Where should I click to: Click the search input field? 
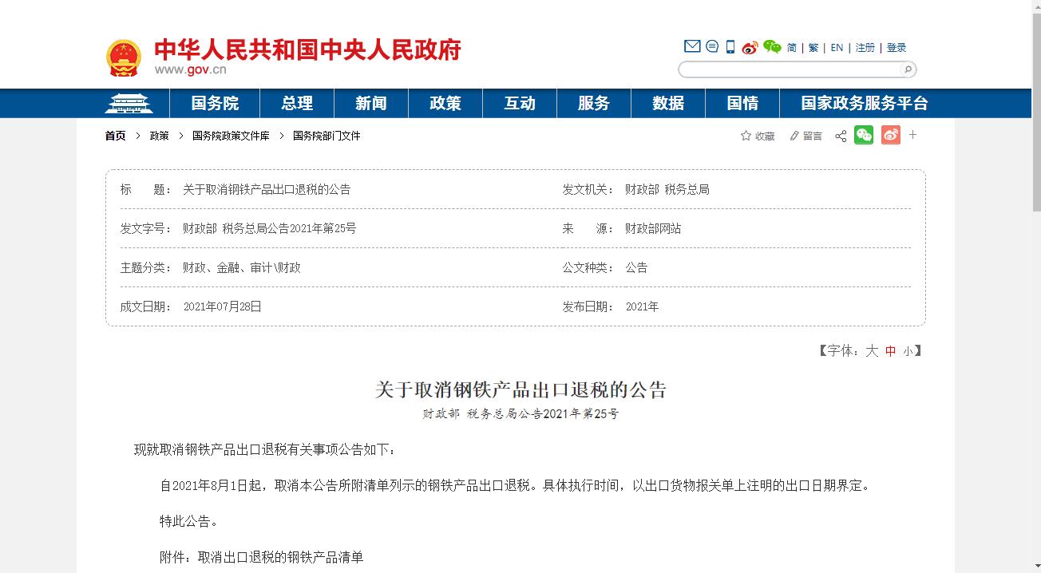click(x=790, y=69)
